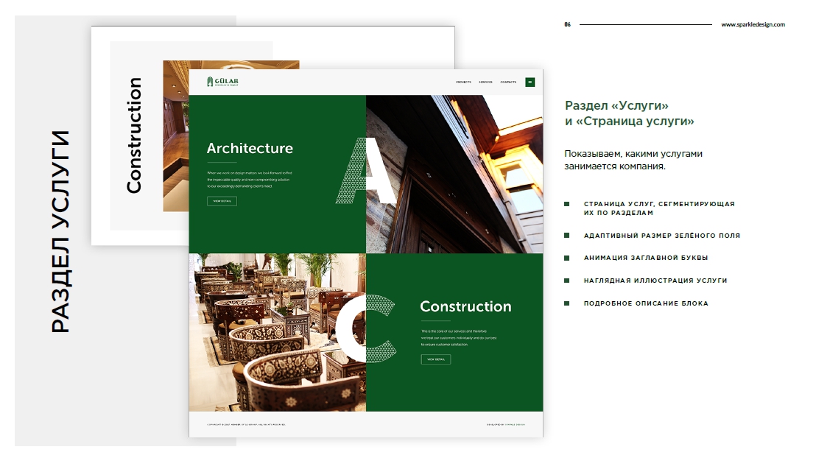The width and height of the screenshot is (816, 458).
Task: Select the Construction heading on the green panel
Action: click(465, 306)
